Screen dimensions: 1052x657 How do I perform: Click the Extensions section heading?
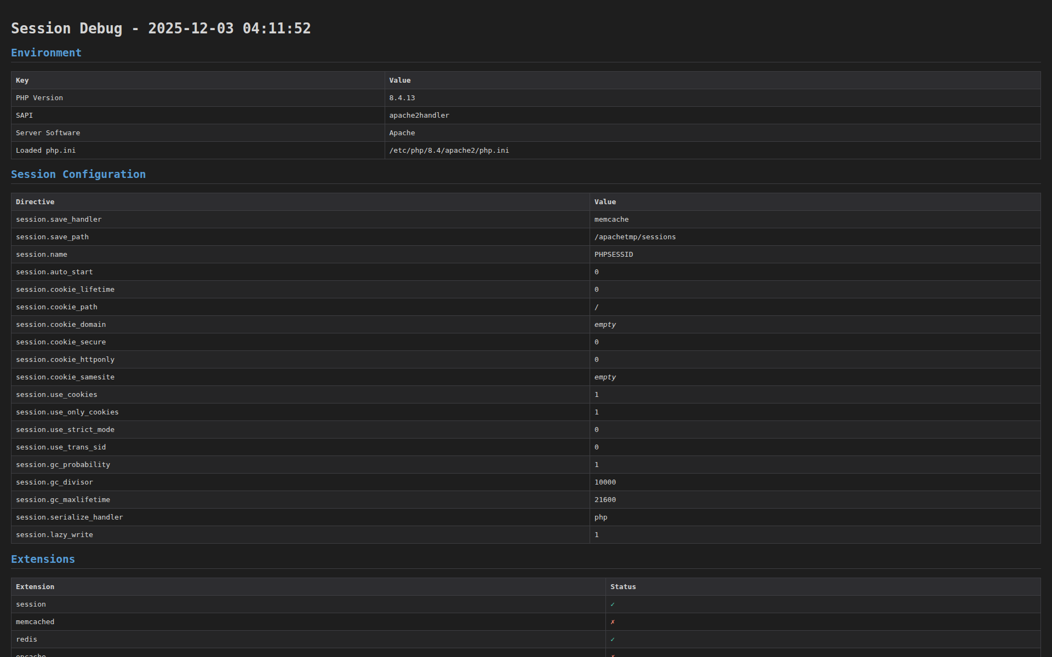pyautogui.click(x=43, y=560)
